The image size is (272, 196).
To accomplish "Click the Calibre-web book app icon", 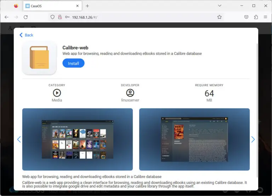I will (x=39, y=57).
